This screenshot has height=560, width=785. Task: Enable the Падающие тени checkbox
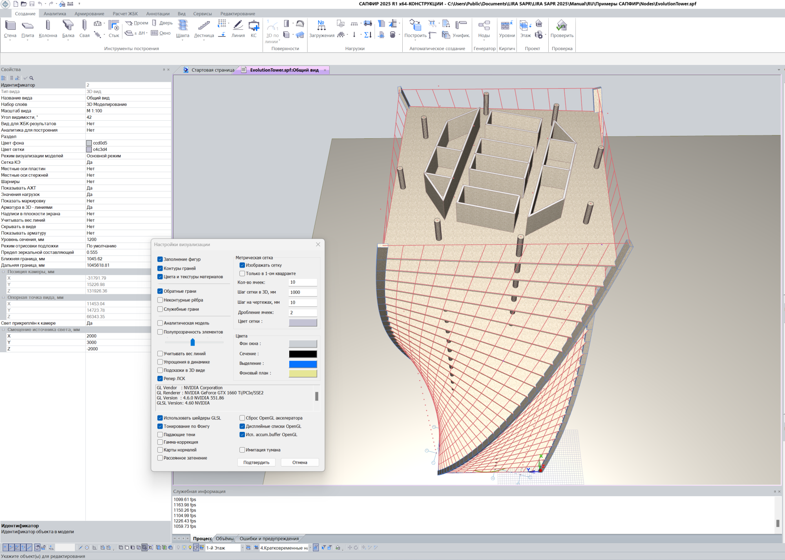160,435
